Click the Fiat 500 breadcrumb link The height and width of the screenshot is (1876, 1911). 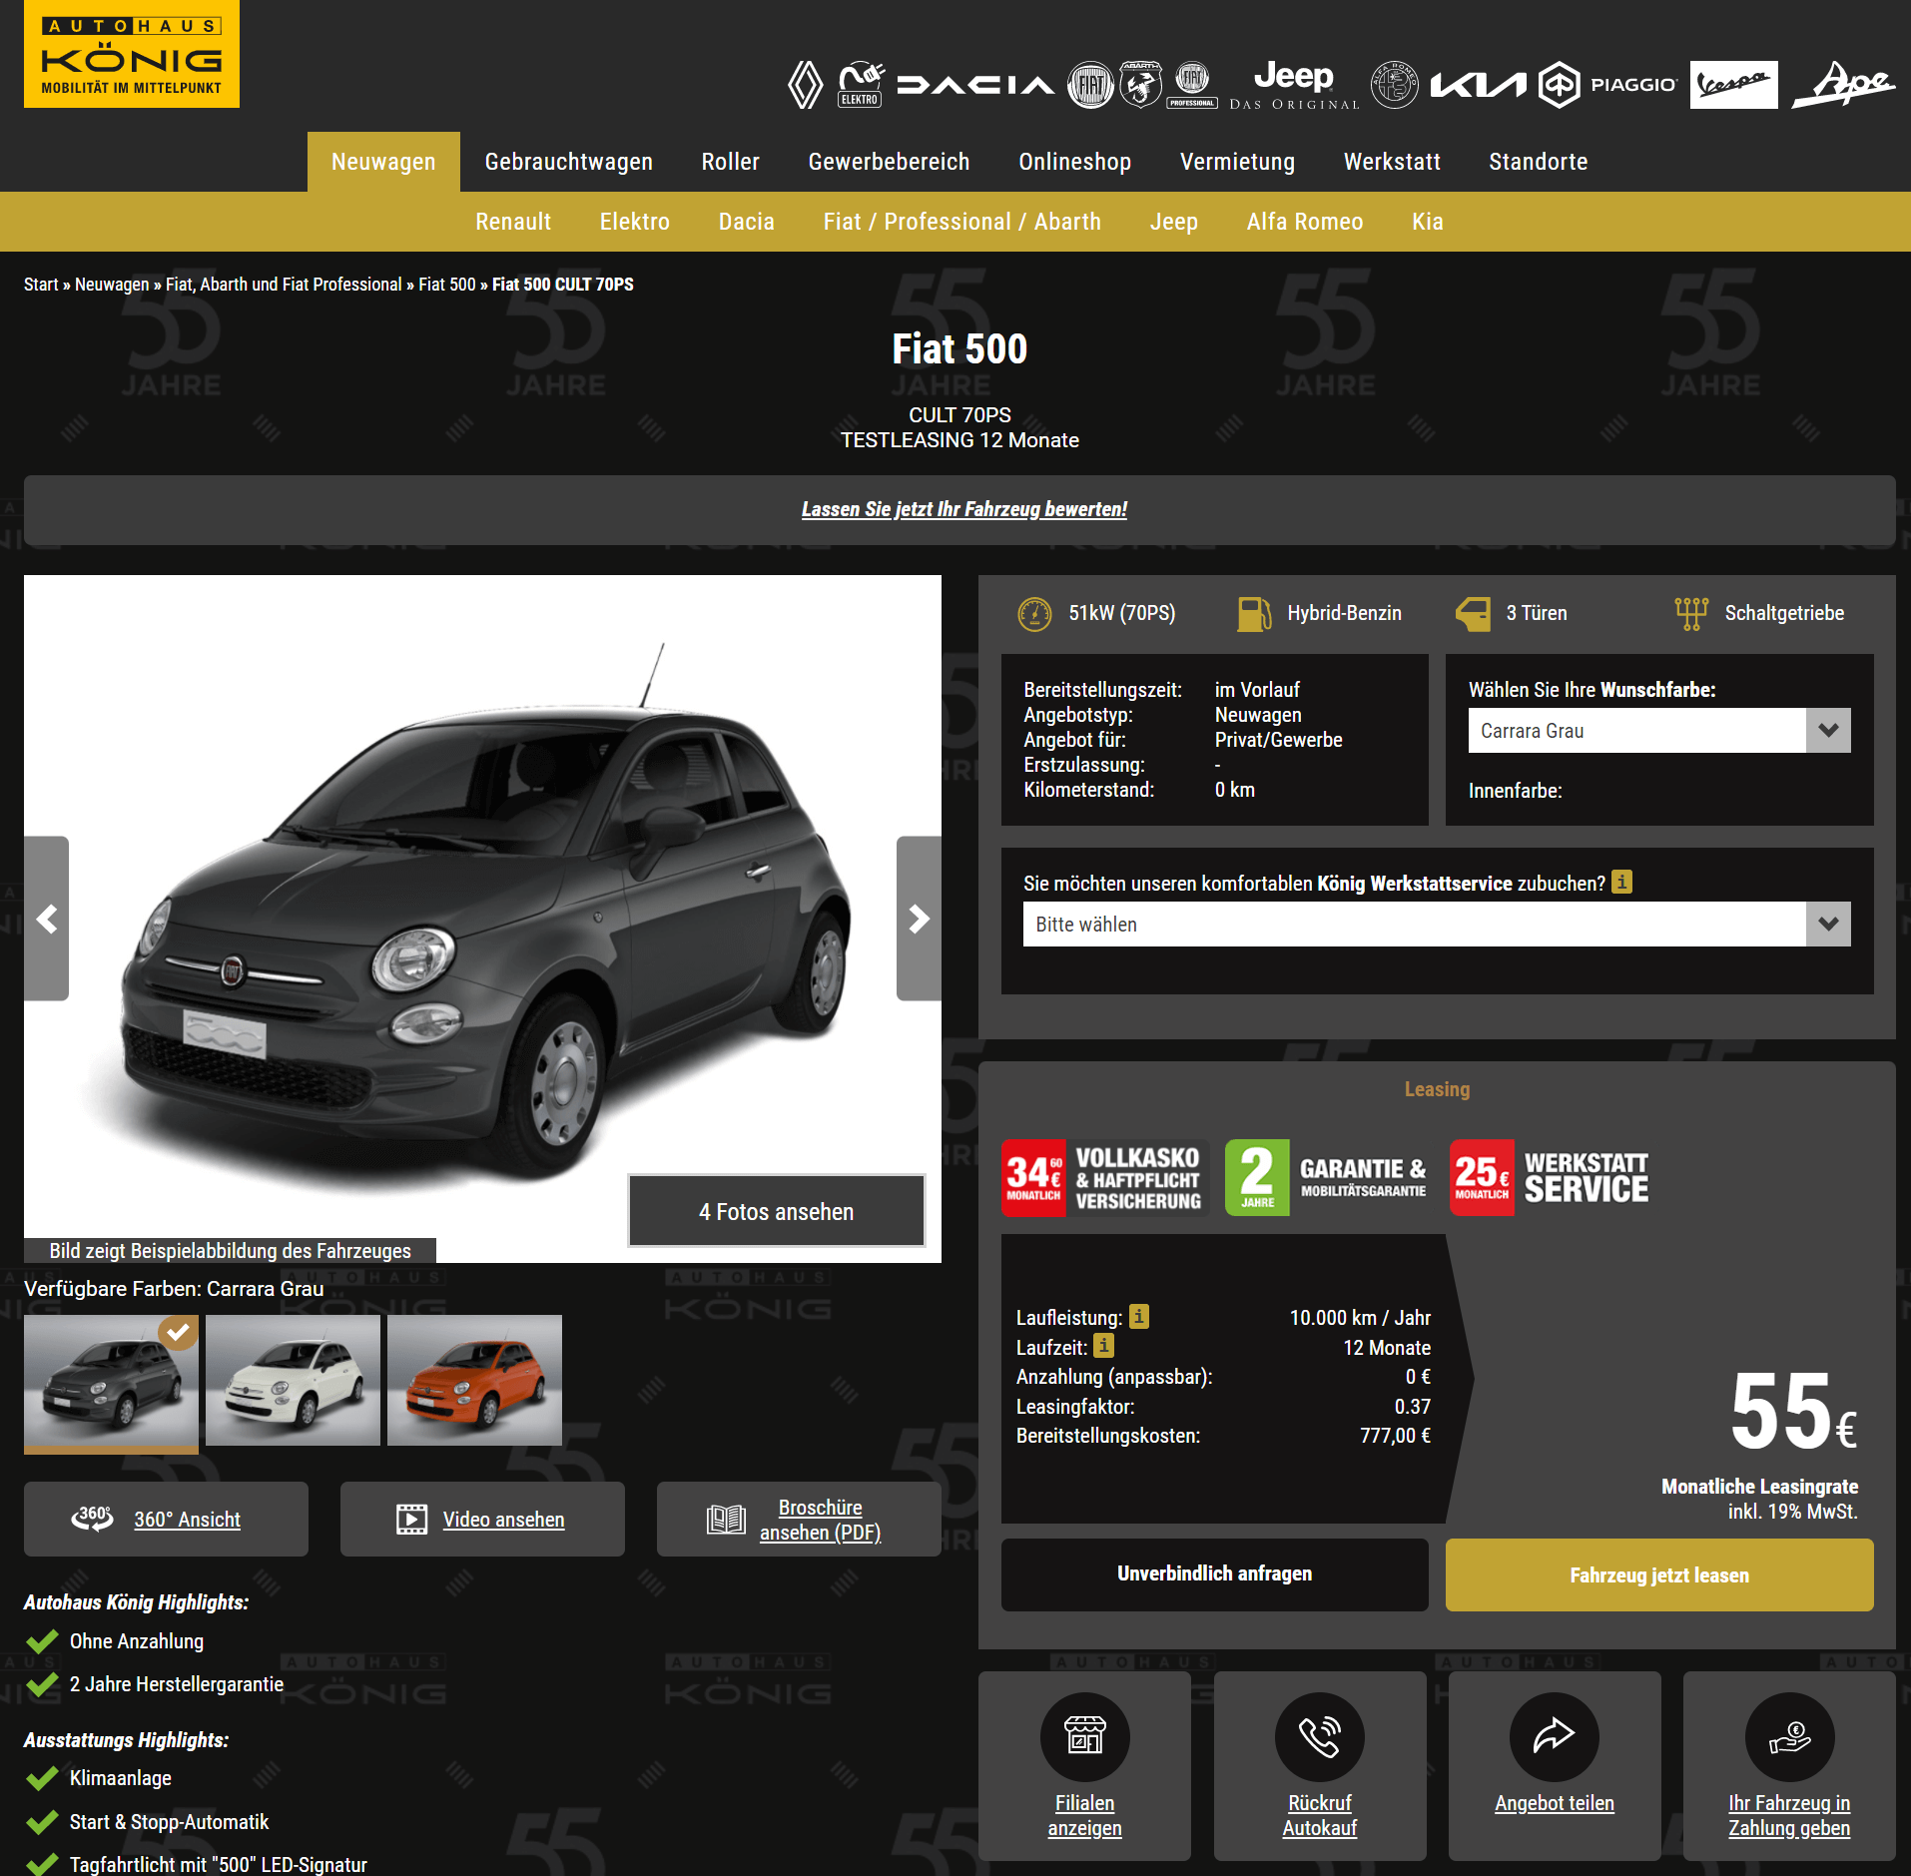pos(446,285)
